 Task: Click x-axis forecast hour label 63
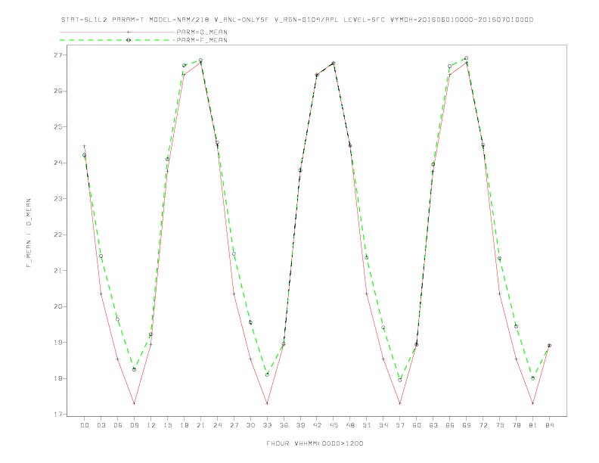click(433, 425)
